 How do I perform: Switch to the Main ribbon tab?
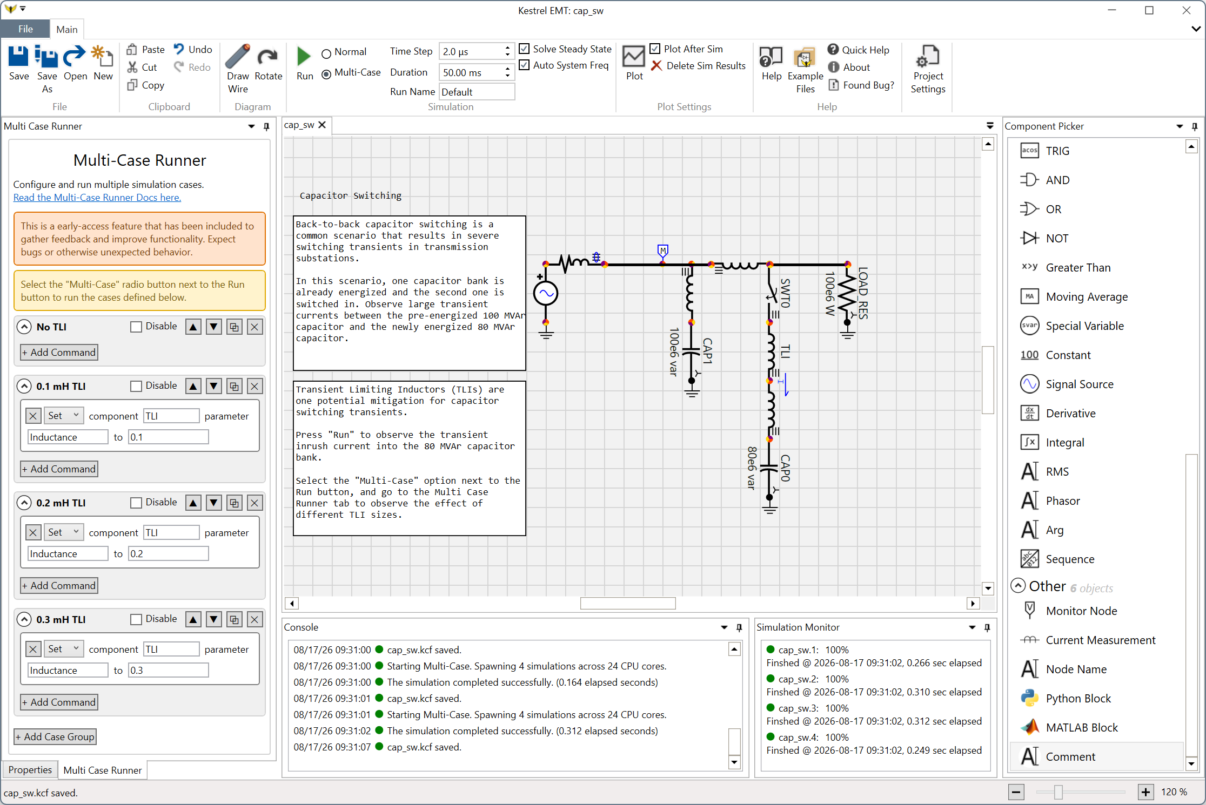pos(67,29)
